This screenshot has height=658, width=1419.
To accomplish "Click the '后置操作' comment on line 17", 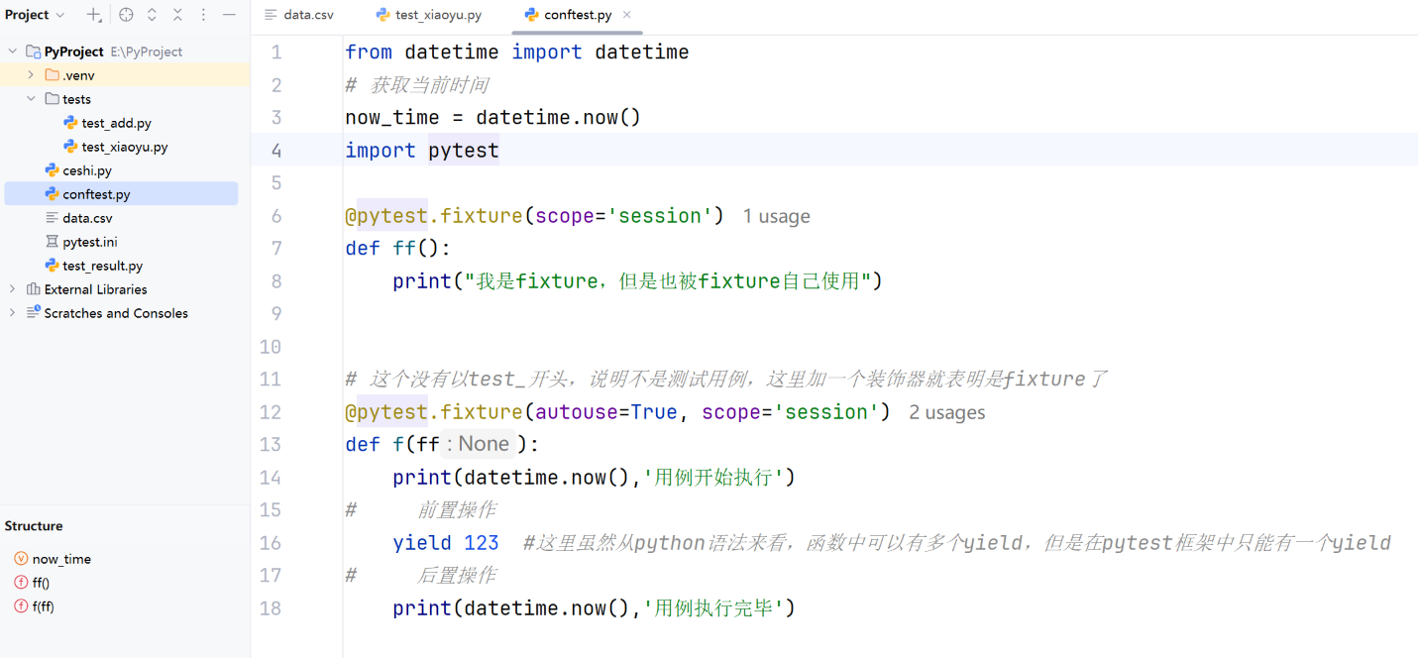I will click(x=457, y=576).
